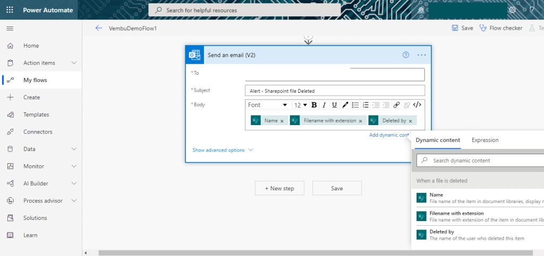Viewport: 544px width, 256px height.
Task: Click the Connectors plug icon
Action: 11,132
